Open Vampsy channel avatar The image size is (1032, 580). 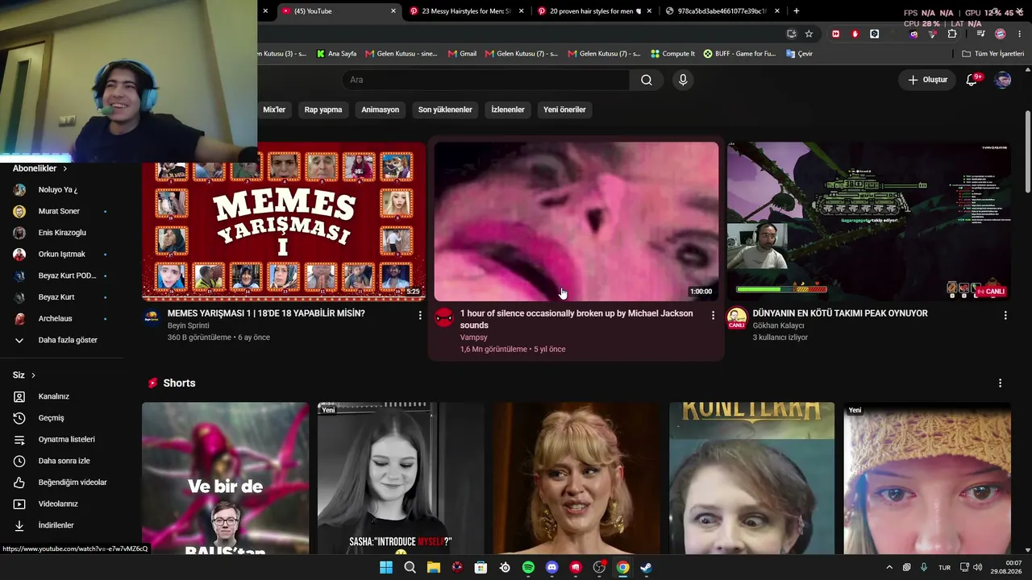coord(444,317)
